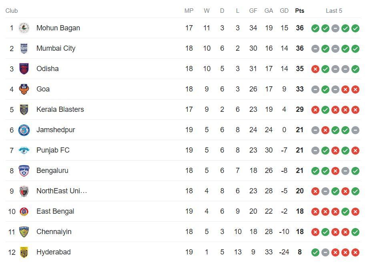
Task: Select the Mumbai City team badge
Action: point(24,48)
